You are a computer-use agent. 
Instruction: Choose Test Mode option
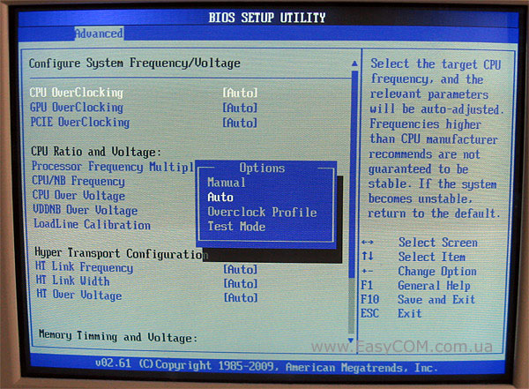[236, 226]
